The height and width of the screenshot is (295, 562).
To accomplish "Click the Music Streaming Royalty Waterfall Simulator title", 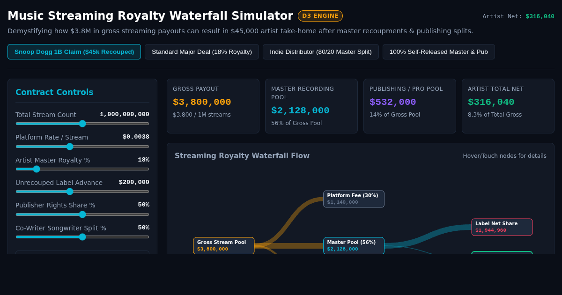I will [x=150, y=16].
